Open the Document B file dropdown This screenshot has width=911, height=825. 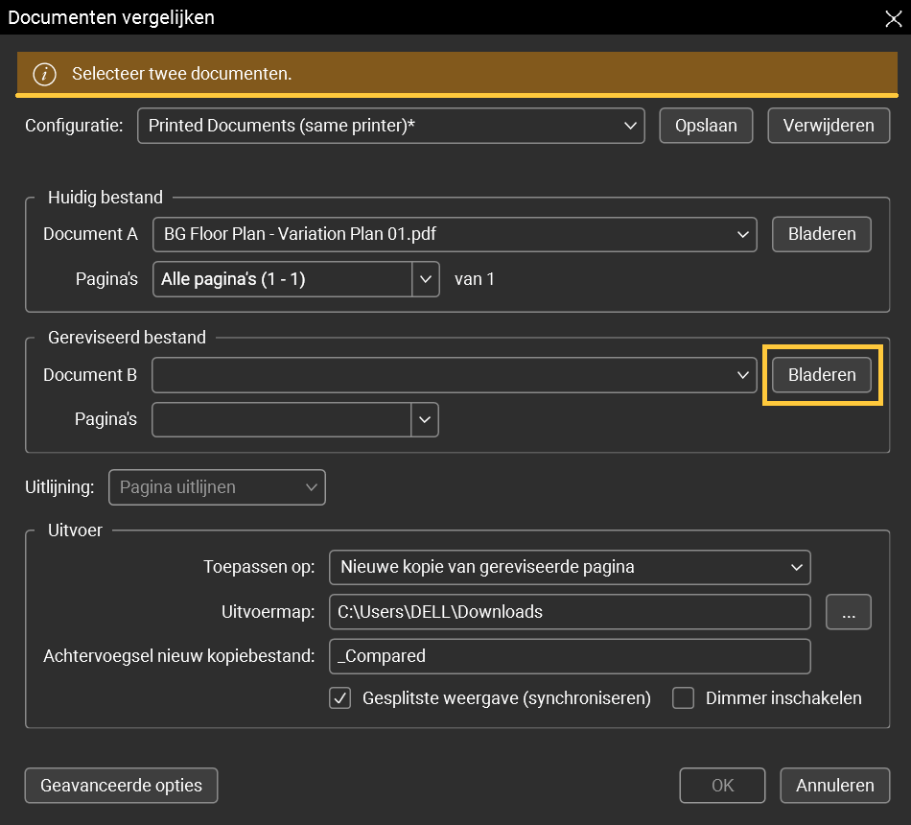click(455, 375)
